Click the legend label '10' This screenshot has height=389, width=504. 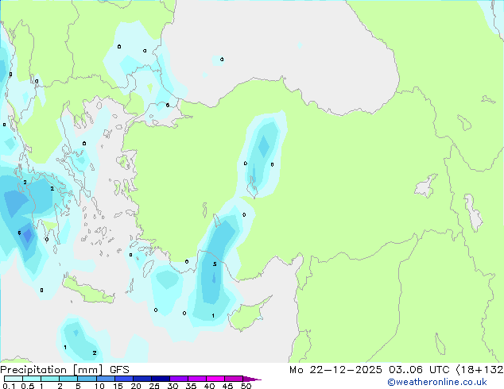[99, 386]
